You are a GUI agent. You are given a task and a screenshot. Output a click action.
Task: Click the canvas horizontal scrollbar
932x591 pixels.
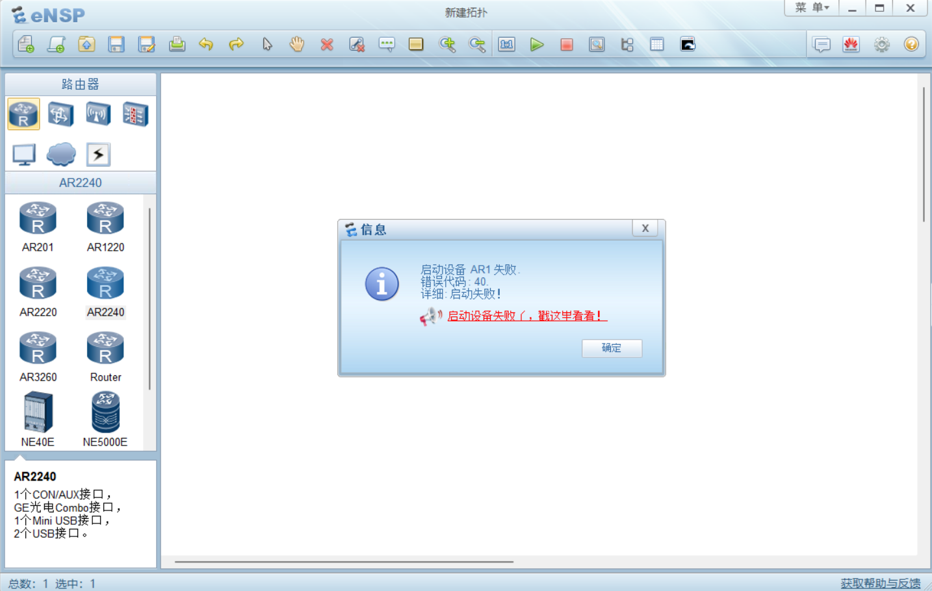point(344,562)
